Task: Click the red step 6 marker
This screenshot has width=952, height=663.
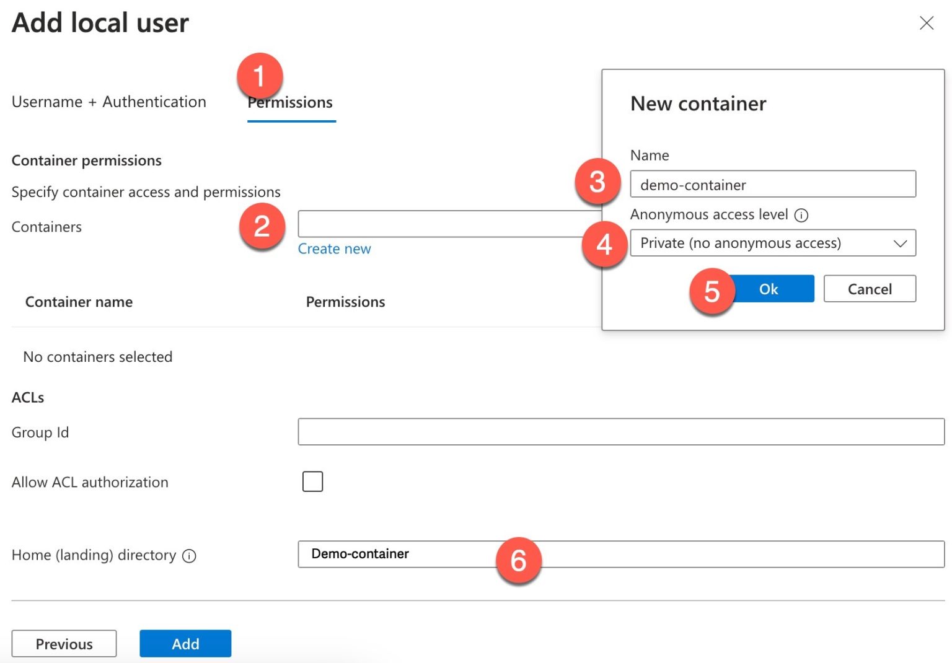Action: pyautogui.click(x=518, y=561)
